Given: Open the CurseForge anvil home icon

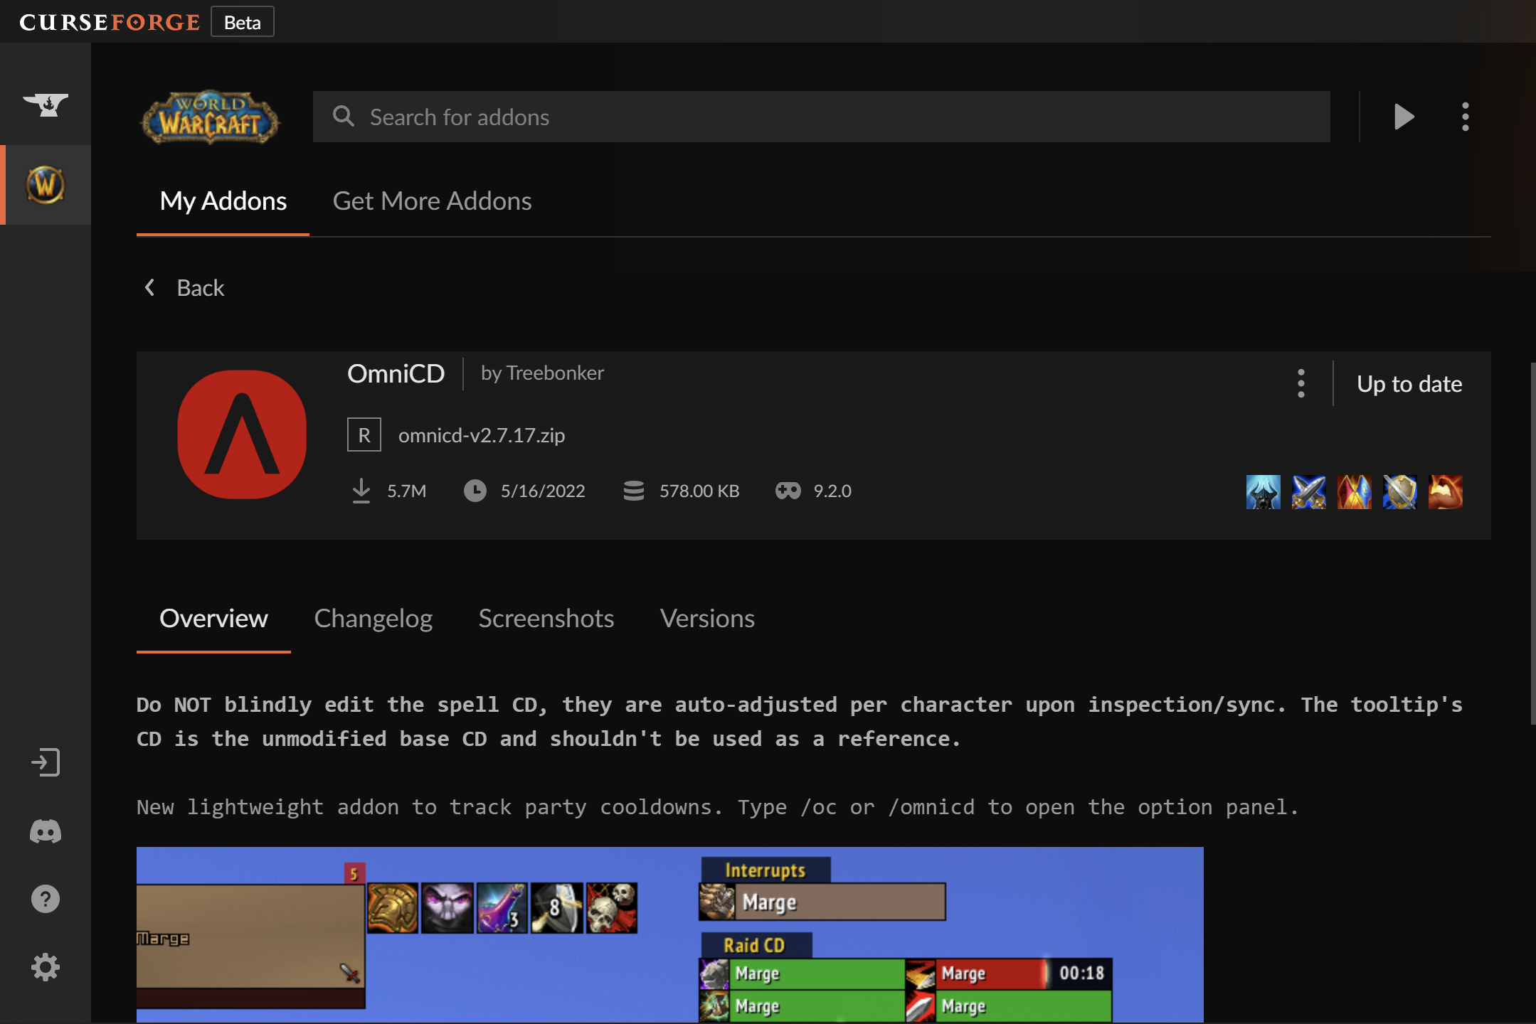Looking at the screenshot, I should [46, 105].
